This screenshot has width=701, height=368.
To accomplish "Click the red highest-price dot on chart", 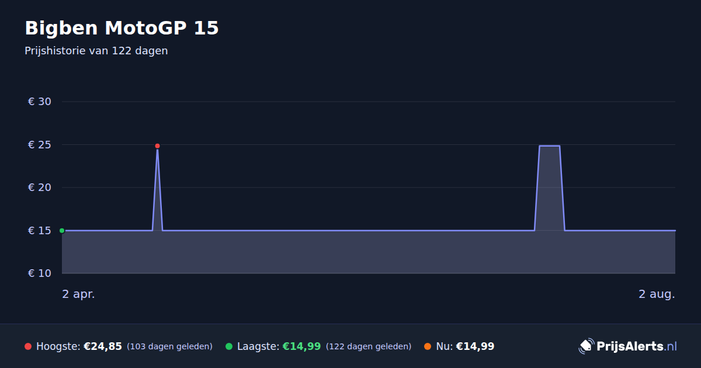I will click(x=157, y=146).
